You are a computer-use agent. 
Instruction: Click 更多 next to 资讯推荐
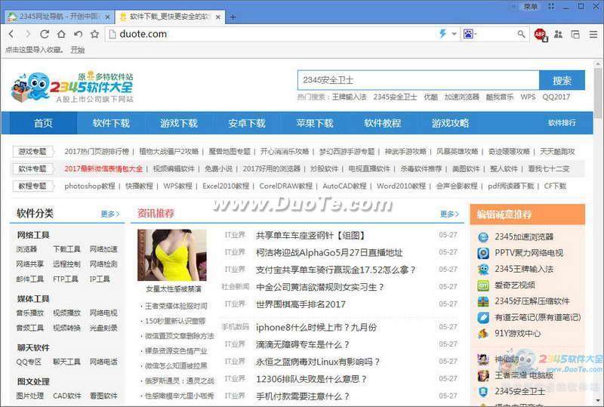point(449,214)
